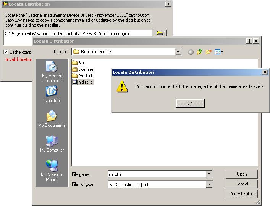Select the nidist.id file
270x206 pixels.
coord(83,82)
